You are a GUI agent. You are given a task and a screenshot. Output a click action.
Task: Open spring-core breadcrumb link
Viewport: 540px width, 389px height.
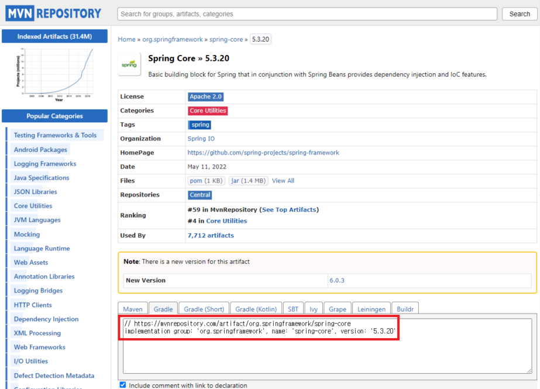click(x=226, y=39)
